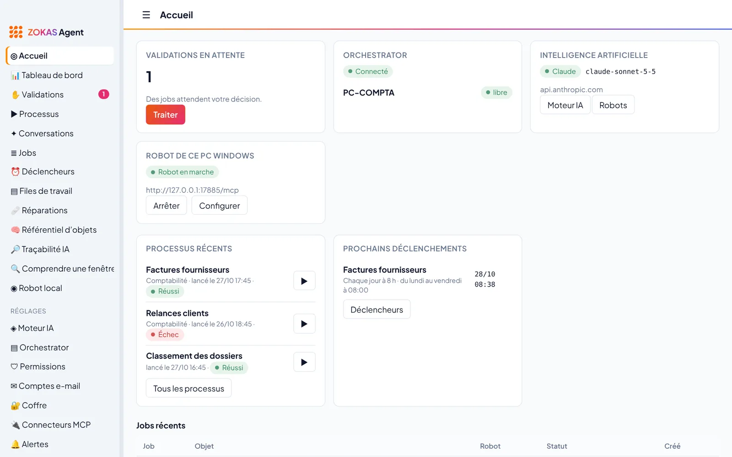This screenshot has height=457, width=732.
Task: Click the Créé column header
Action: (672, 446)
